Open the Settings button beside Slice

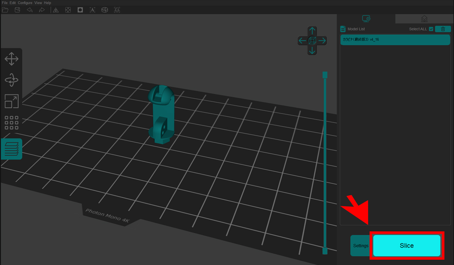tap(361, 246)
